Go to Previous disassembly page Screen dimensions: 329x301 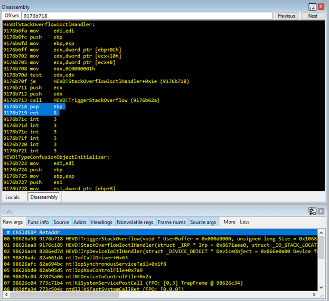[x=286, y=16]
